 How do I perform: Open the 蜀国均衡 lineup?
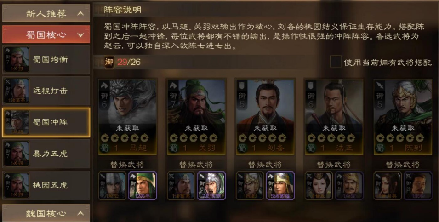[x=46, y=59]
